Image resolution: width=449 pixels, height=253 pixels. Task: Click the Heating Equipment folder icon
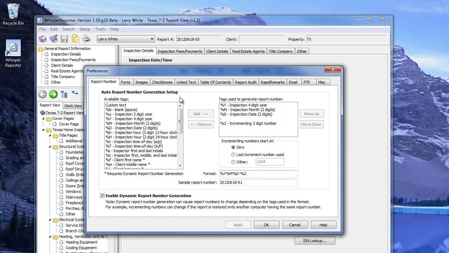pos(62,242)
